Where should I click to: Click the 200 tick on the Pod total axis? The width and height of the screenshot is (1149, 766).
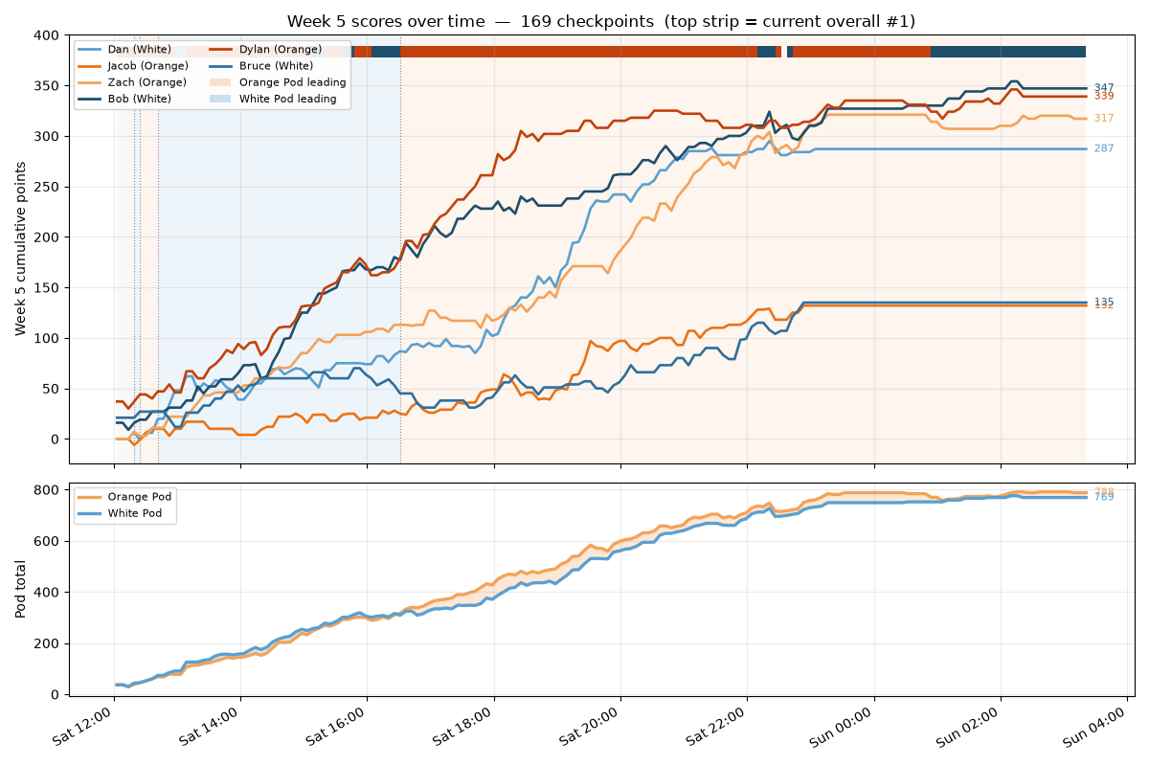click(x=48, y=643)
